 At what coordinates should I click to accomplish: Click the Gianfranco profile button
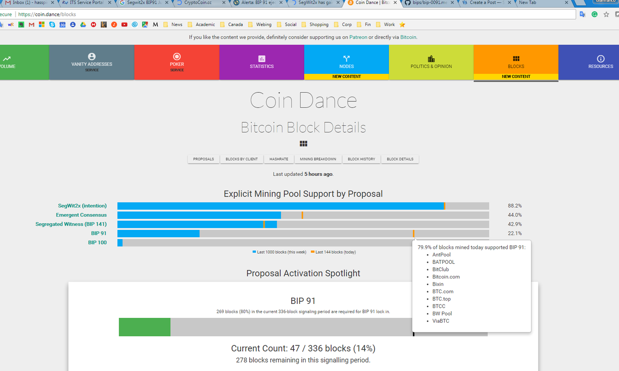[x=604, y=1]
